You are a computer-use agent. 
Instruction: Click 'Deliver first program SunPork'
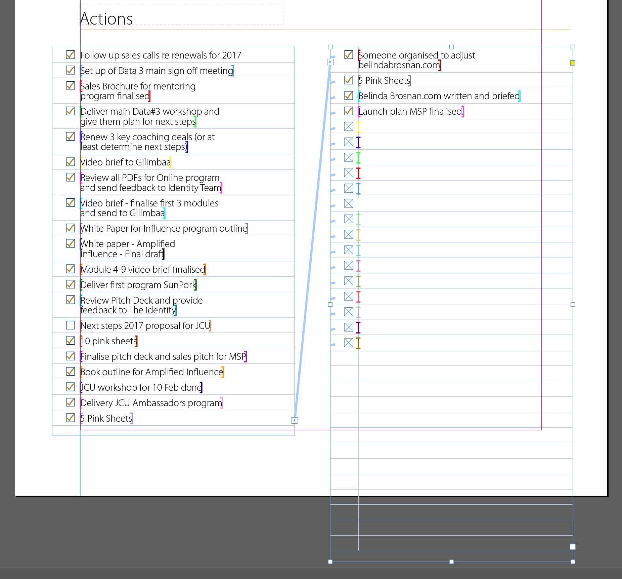[138, 285]
